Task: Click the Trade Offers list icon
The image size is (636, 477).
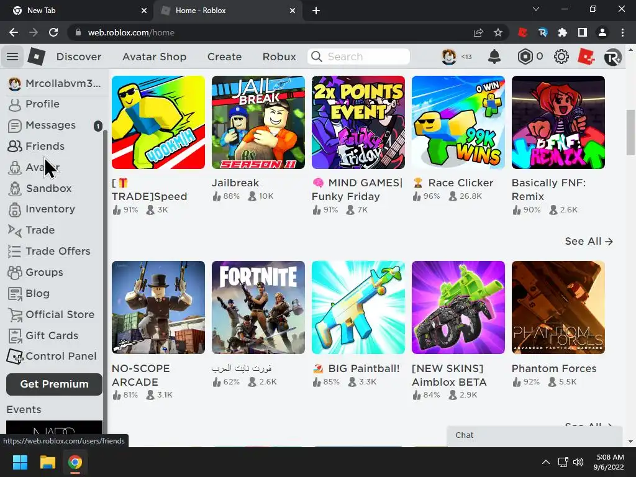Action: (x=14, y=252)
